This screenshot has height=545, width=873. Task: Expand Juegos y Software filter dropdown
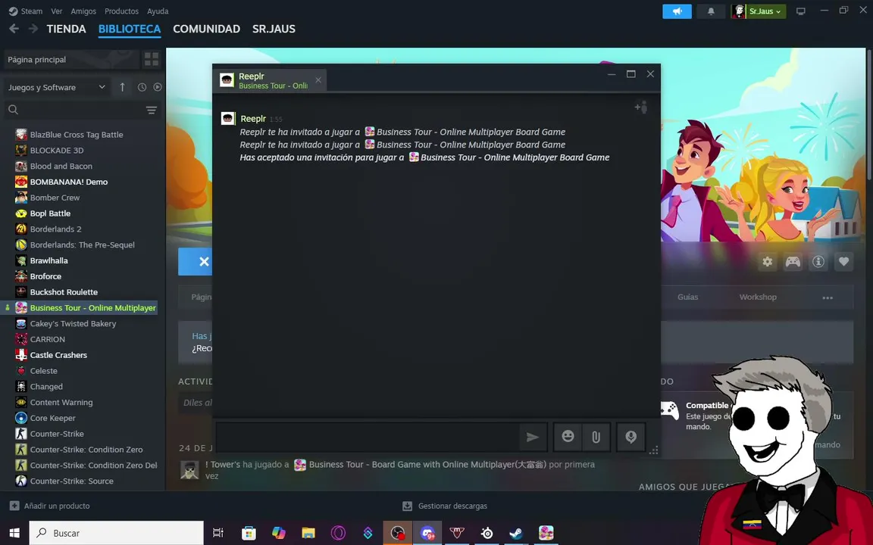click(x=56, y=87)
